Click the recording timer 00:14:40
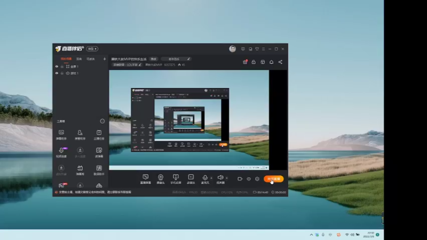 (260, 192)
